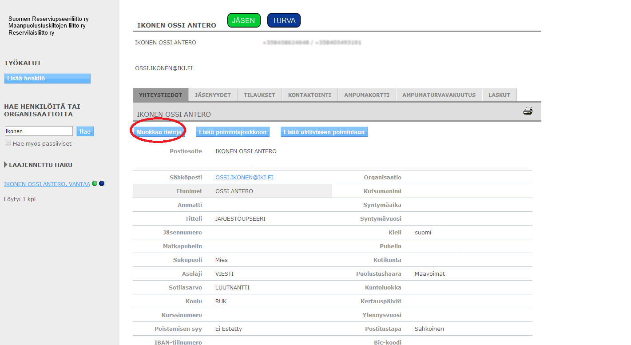Click the Puolustushaara value Maavoimat

(x=430, y=274)
